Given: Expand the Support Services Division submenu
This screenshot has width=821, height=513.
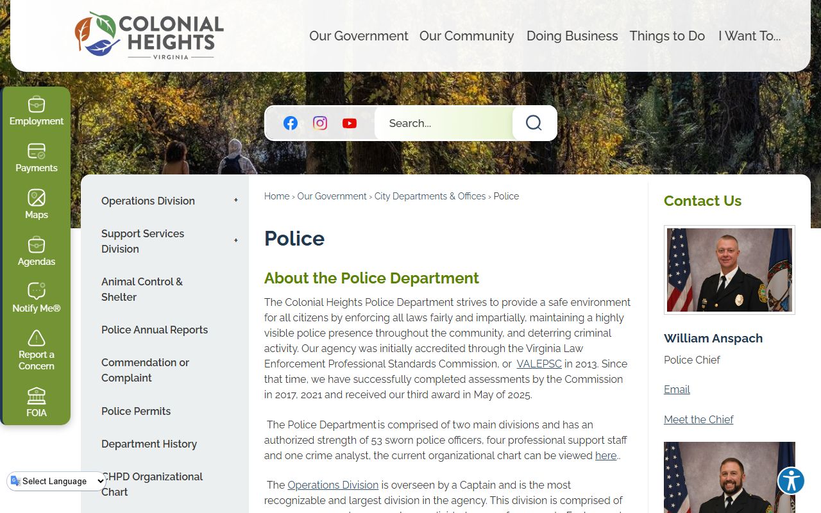Looking at the screenshot, I should pos(236,241).
